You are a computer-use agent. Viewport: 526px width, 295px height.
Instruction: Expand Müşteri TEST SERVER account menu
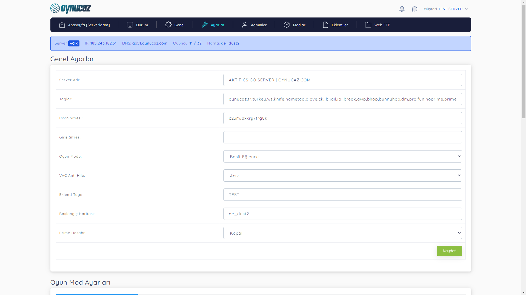coord(445,9)
